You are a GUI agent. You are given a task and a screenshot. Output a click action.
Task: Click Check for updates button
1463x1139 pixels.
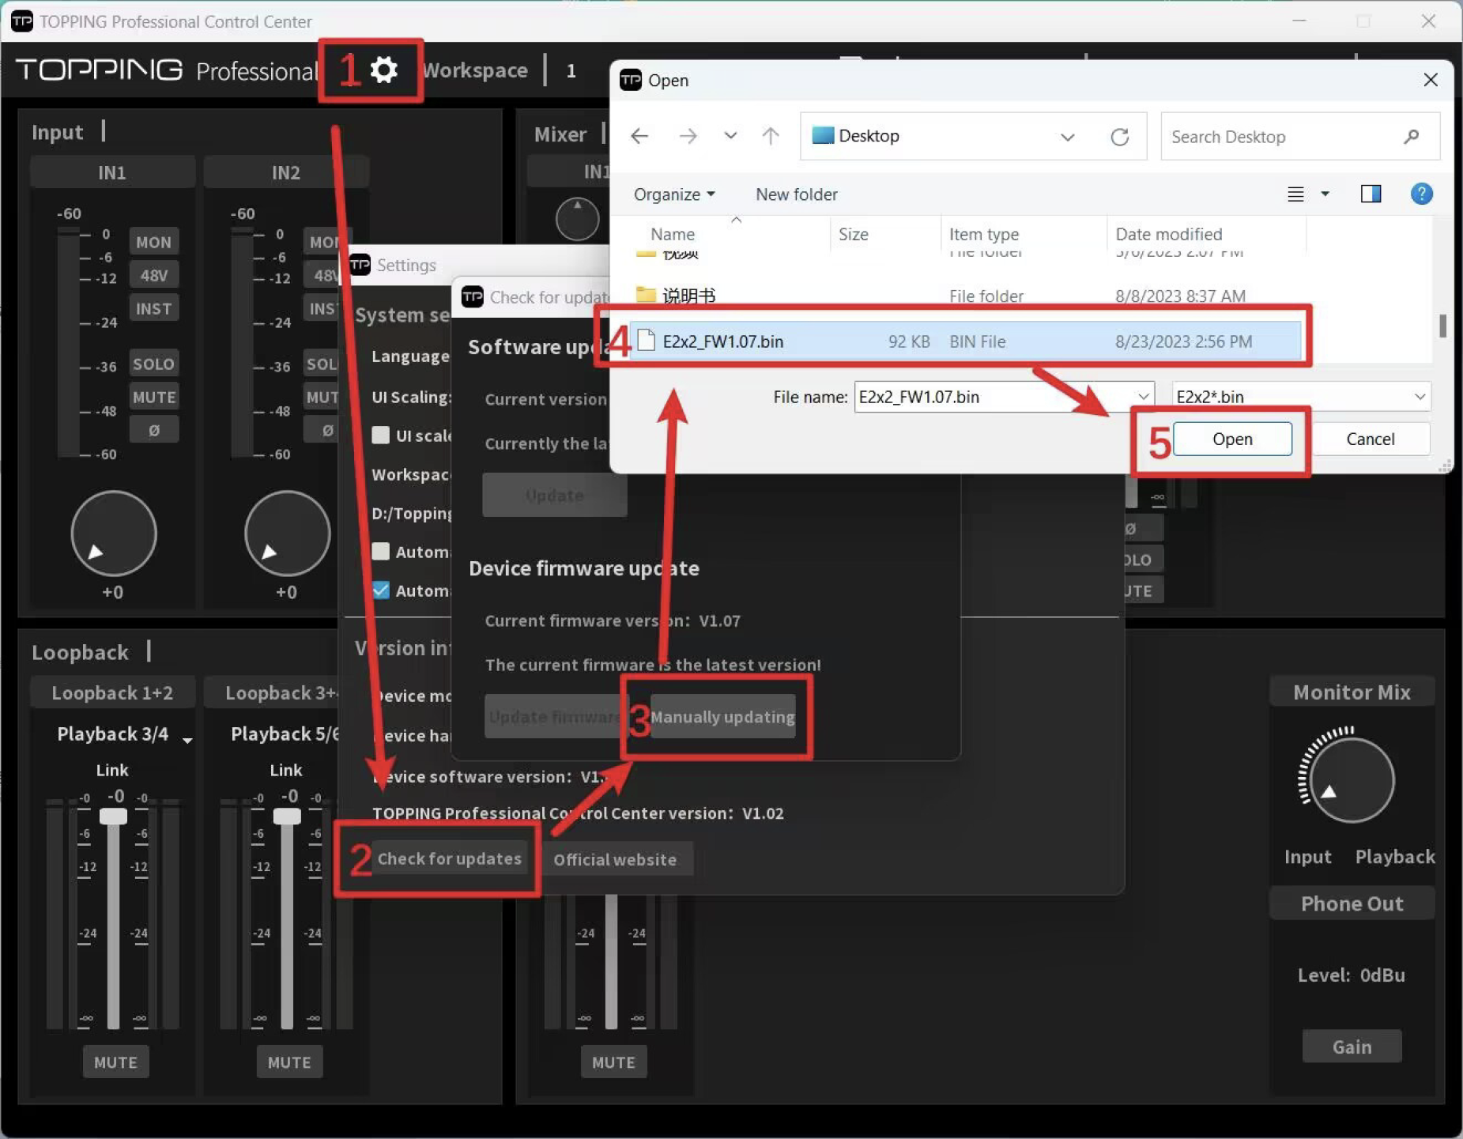pos(449,859)
